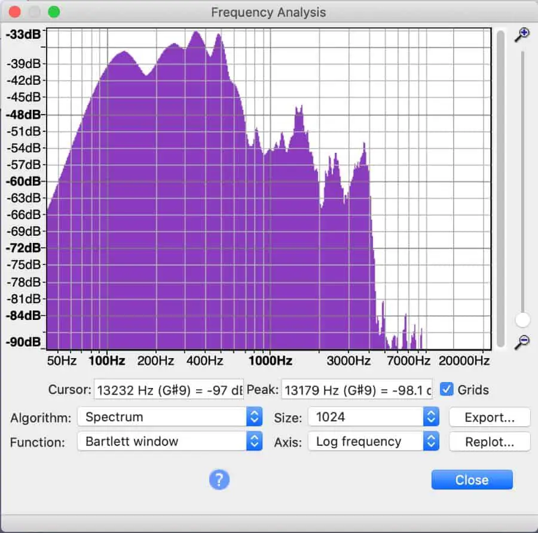The image size is (538, 533).
Task: Open the Axis dropdown showing Log frequency
Action: point(374,441)
